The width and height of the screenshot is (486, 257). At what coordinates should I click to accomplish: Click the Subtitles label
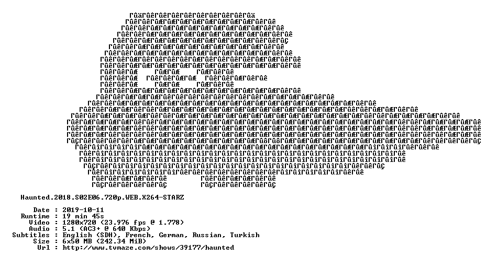[31, 235]
